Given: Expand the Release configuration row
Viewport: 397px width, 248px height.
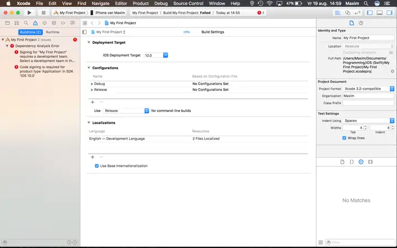Looking at the screenshot, I should [x=92, y=90].
